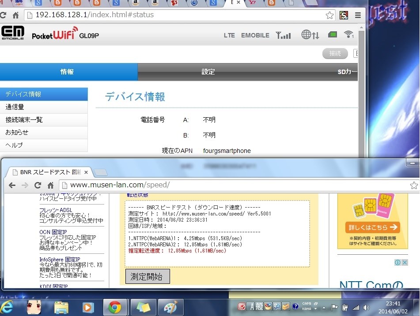The height and width of the screenshot is (316, 420).
Task: Open 接続端末一覧 in the sidebar
Action: (44, 120)
